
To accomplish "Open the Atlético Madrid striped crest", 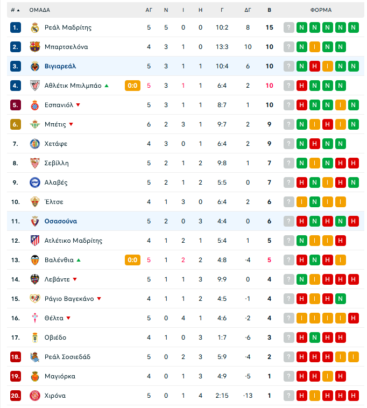I will [x=35, y=241].
